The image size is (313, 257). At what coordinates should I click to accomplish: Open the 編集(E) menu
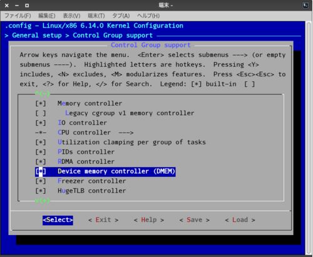click(x=47, y=16)
